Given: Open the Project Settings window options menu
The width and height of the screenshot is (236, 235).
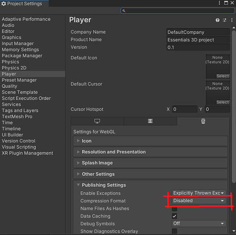Looking at the screenshot, I should tap(220, 3).
